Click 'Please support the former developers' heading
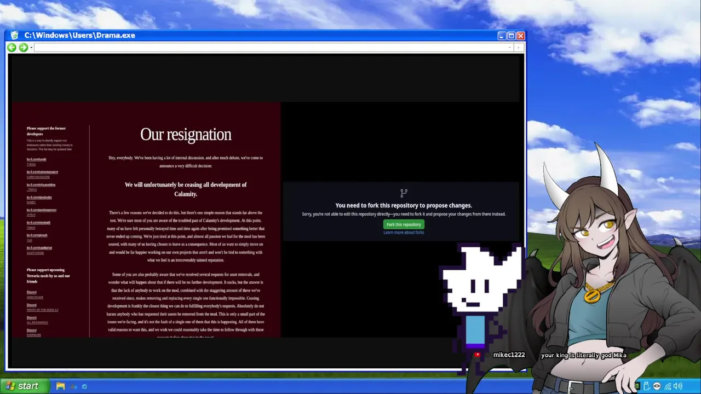 (x=47, y=131)
